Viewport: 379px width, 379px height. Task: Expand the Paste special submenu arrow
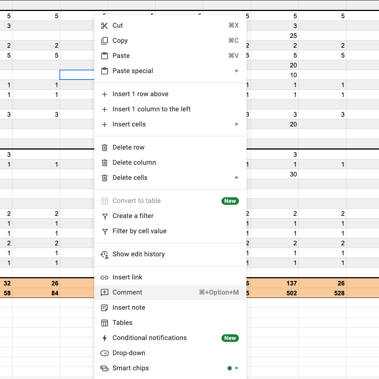click(x=237, y=71)
